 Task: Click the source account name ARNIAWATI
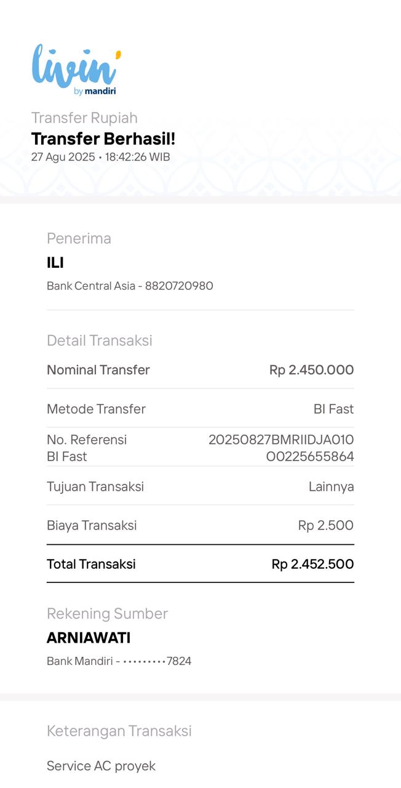(89, 638)
